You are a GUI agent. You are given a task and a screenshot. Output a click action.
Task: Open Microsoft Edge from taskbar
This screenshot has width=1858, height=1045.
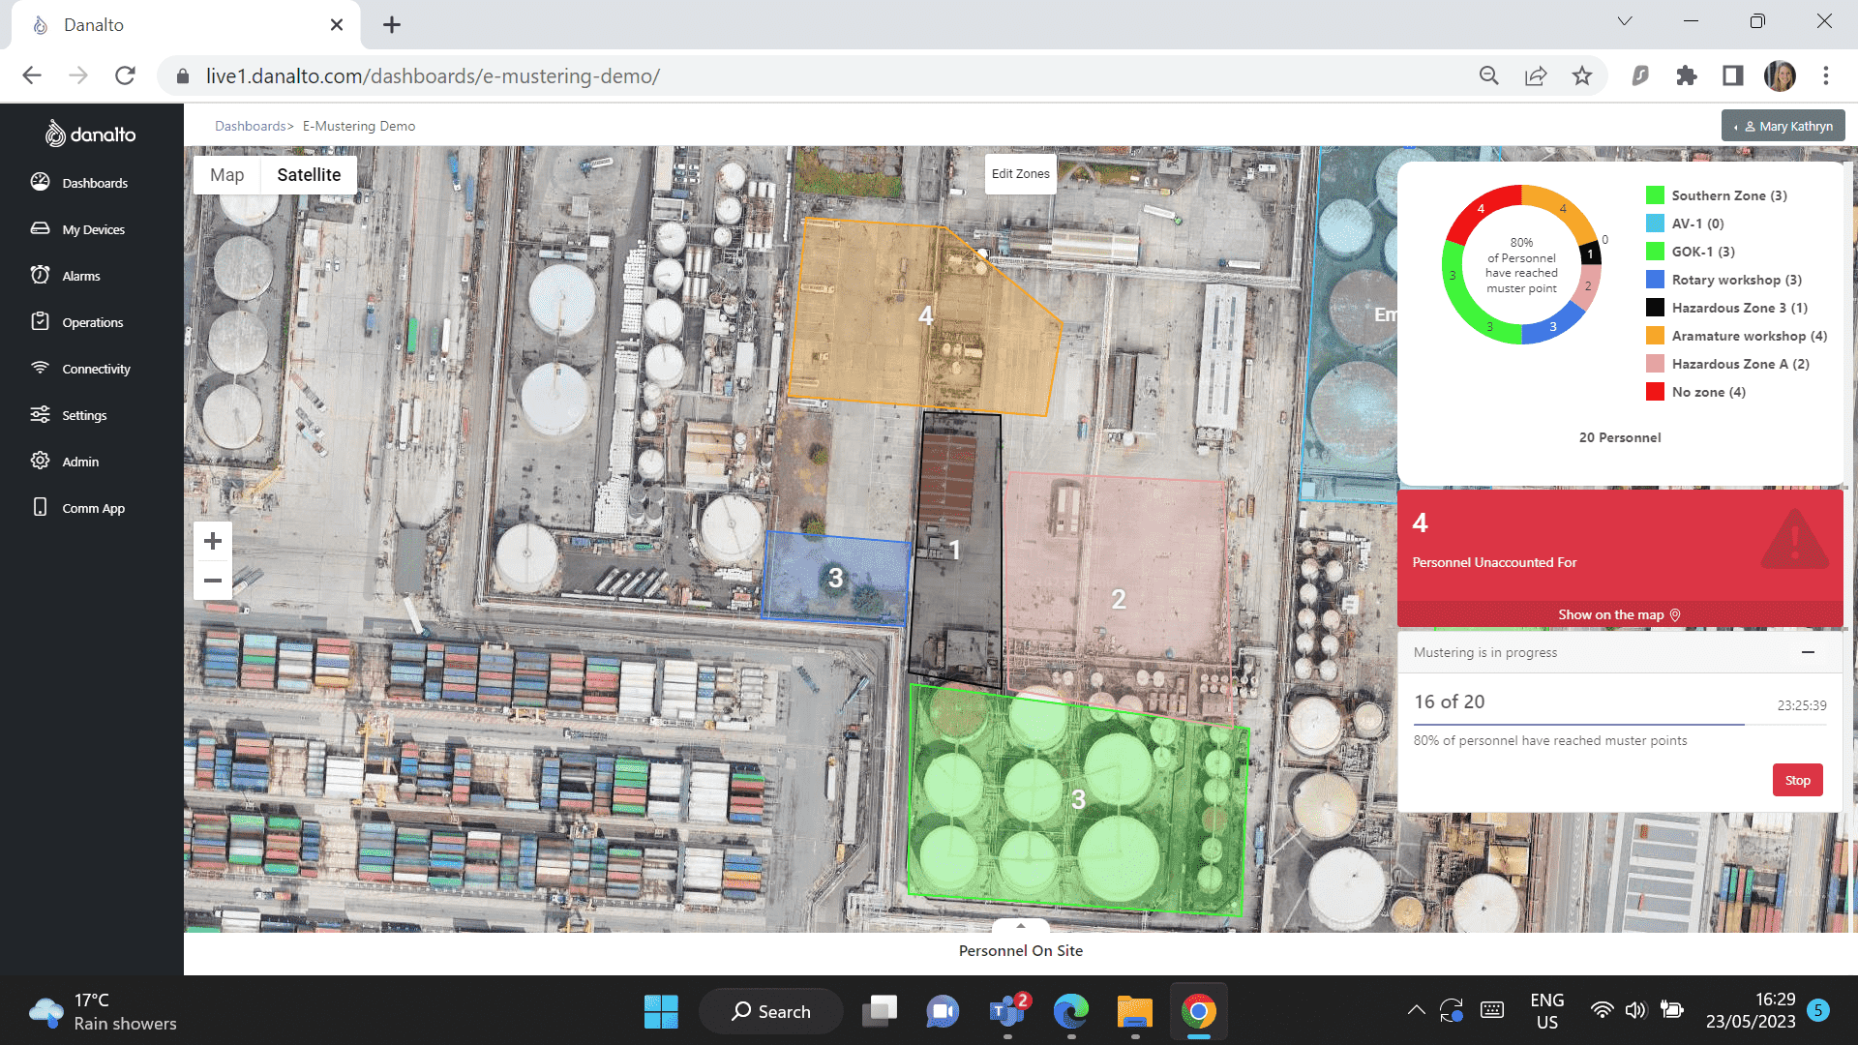pyautogui.click(x=1070, y=1011)
